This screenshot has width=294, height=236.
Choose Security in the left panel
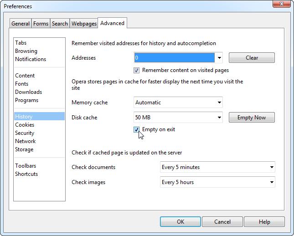click(25, 133)
